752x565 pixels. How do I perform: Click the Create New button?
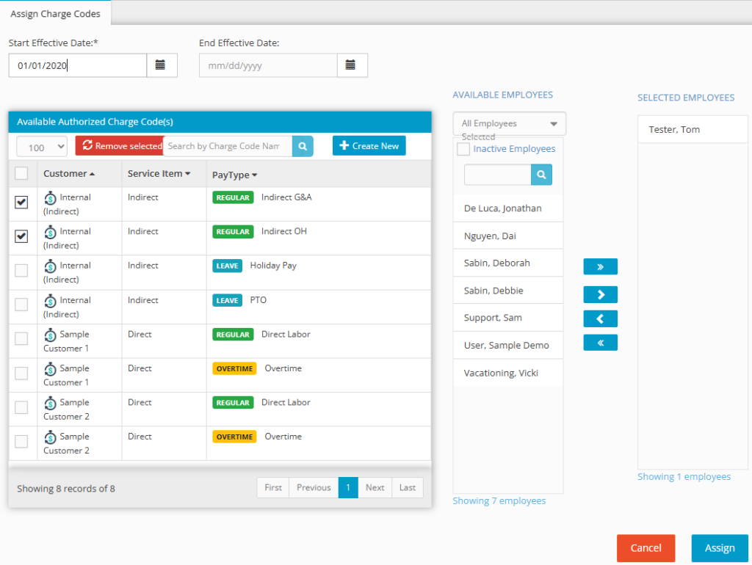coord(369,146)
